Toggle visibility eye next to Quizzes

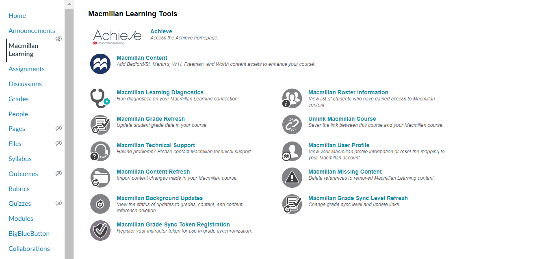coord(58,203)
